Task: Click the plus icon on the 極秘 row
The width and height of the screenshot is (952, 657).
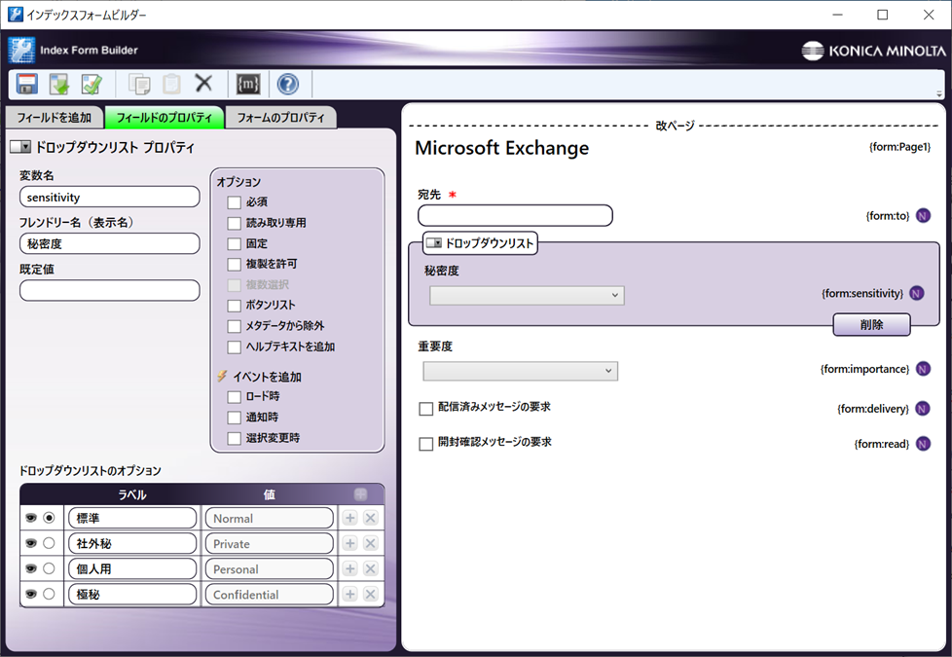Action: (x=349, y=595)
